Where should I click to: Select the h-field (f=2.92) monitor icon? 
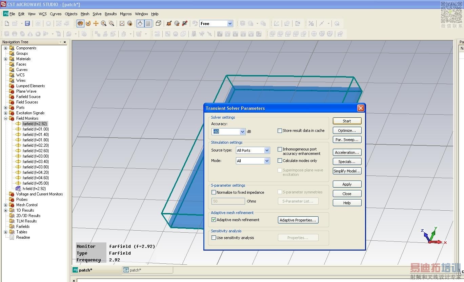tap(18, 189)
